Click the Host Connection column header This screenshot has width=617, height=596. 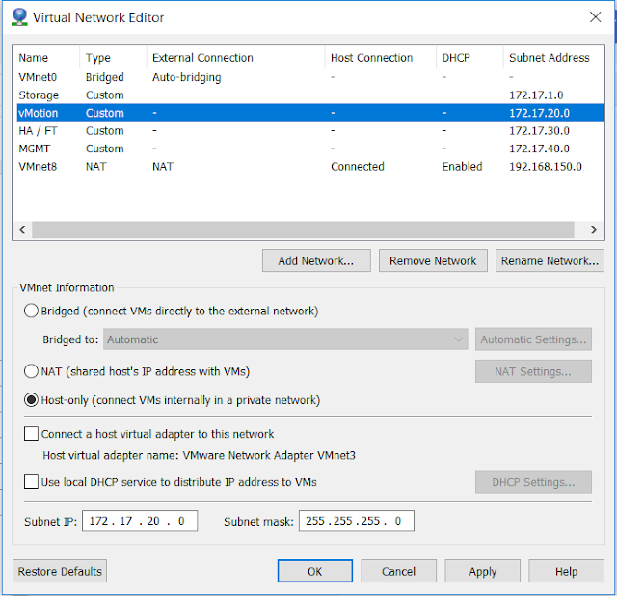click(381, 58)
